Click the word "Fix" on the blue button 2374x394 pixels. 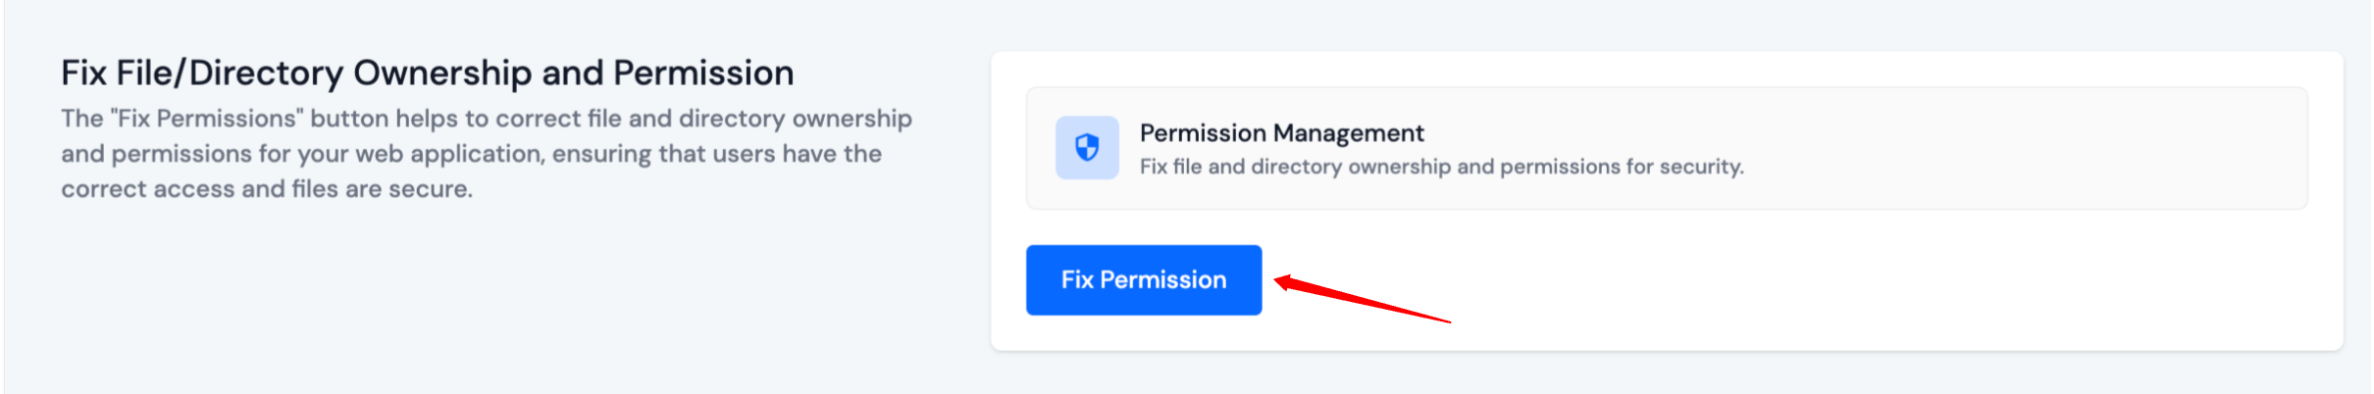(x=1076, y=280)
